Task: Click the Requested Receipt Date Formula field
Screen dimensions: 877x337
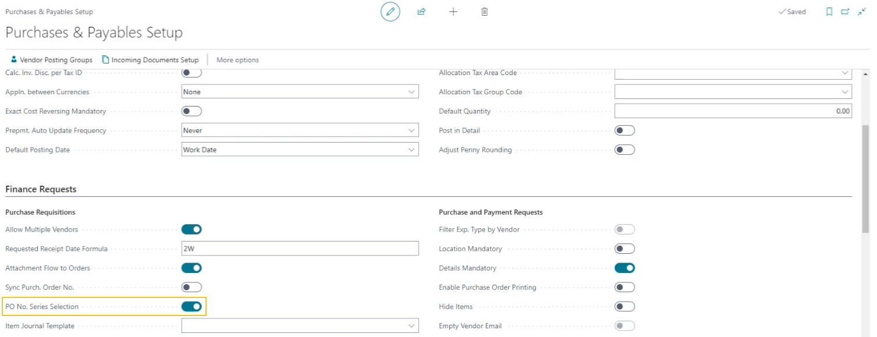Action: pos(300,248)
